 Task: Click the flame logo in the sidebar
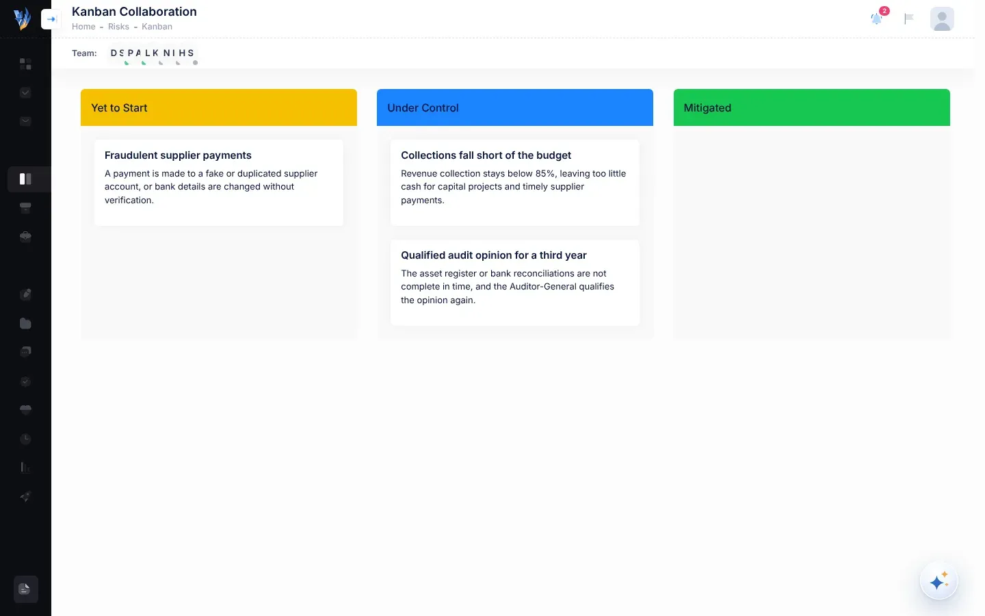point(23,18)
